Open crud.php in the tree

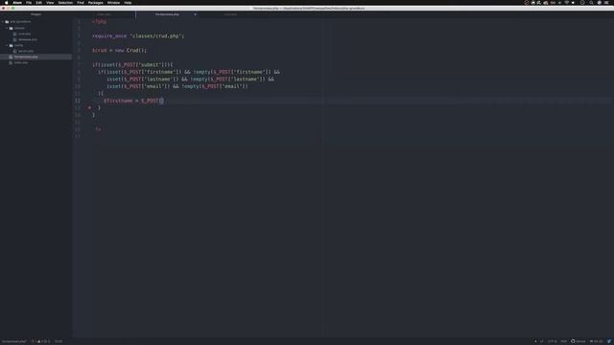[x=24, y=34]
